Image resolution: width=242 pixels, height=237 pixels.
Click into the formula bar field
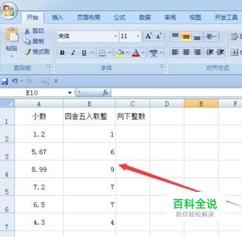[x=176, y=93]
